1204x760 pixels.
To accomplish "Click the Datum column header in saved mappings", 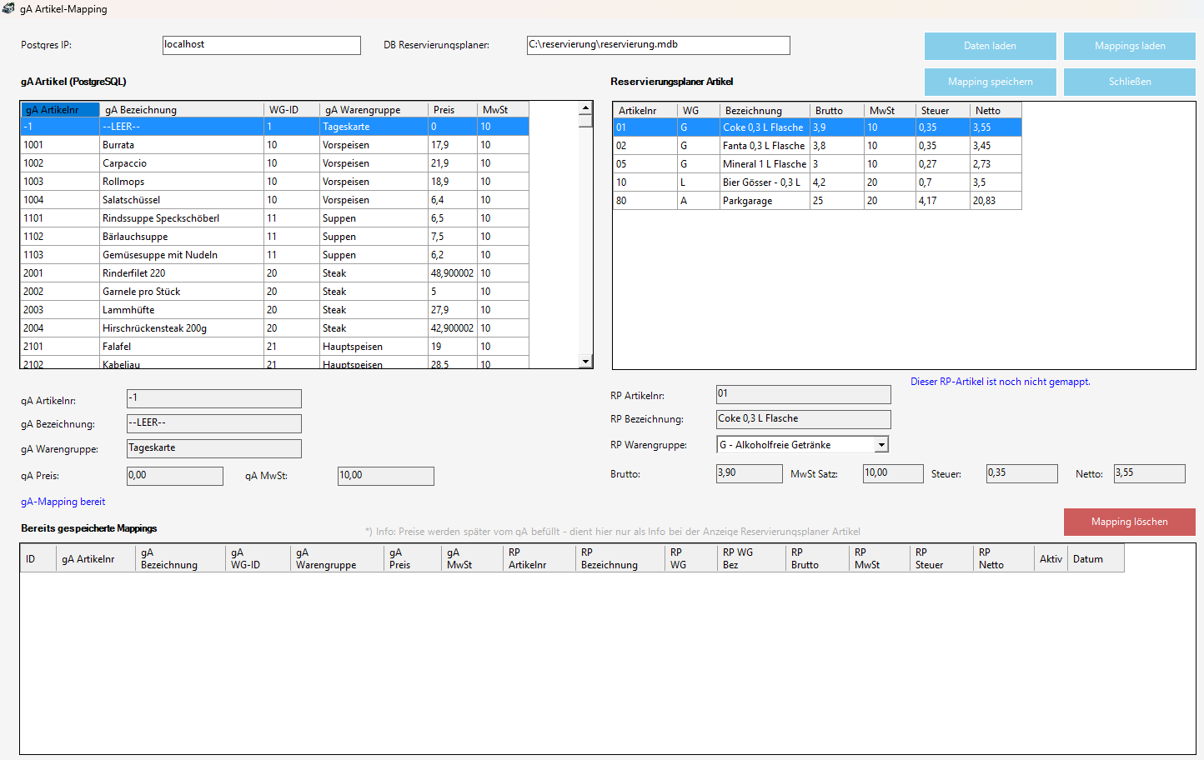I will point(1096,558).
